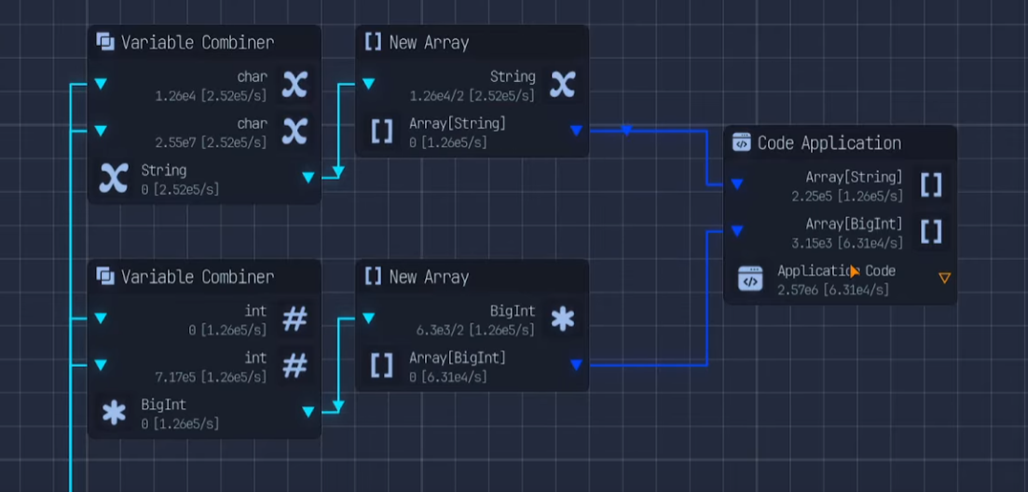Click the Array[String] bracket icon in New Array

[x=381, y=131]
